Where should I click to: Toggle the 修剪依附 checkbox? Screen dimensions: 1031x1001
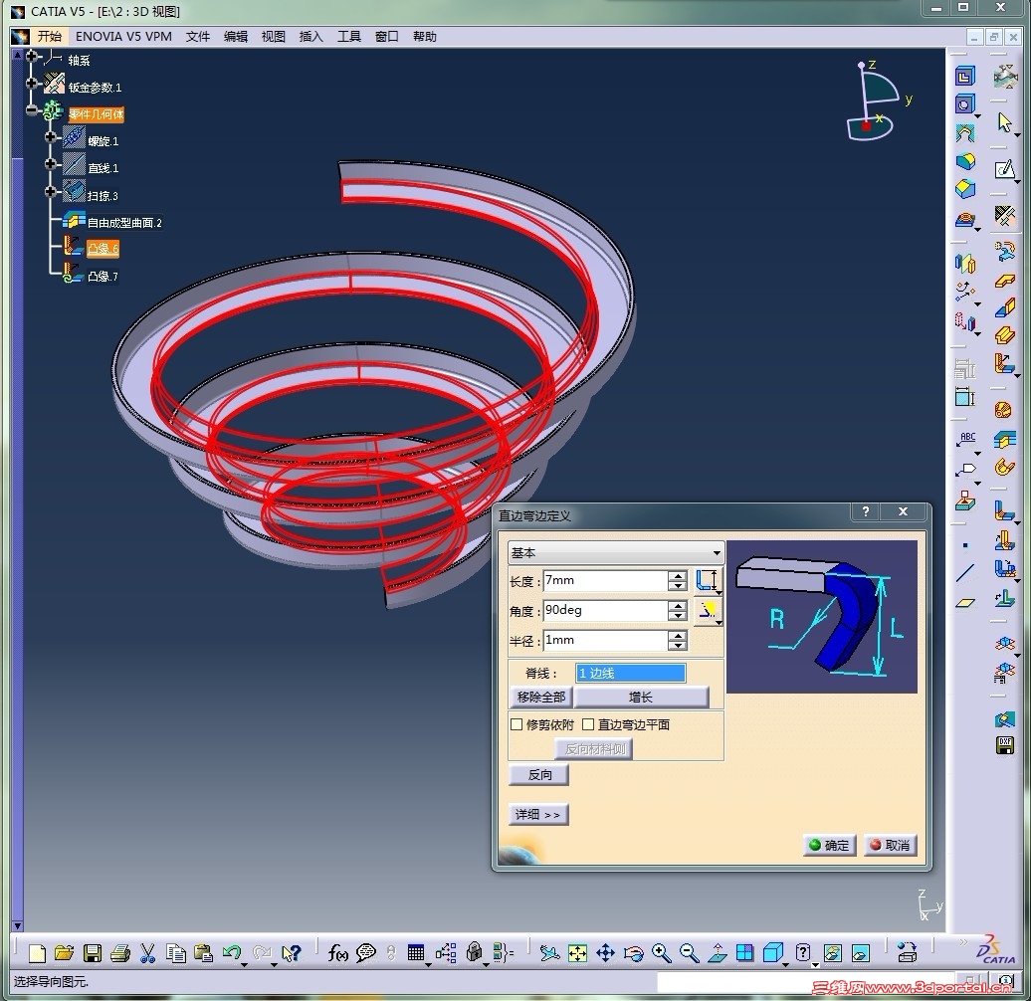(516, 724)
